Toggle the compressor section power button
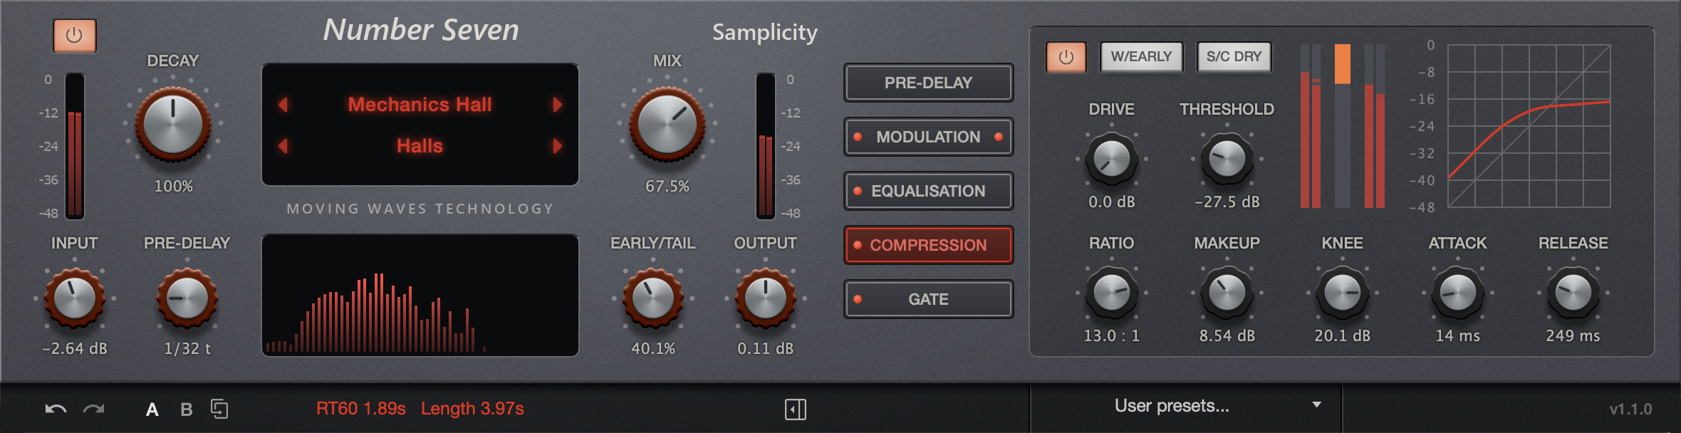Image resolution: width=1681 pixels, height=433 pixels. click(1066, 57)
